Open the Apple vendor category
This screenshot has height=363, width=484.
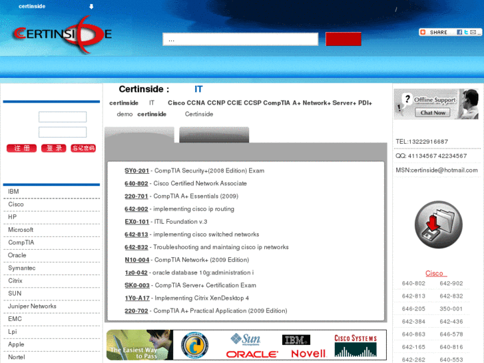pos(16,344)
